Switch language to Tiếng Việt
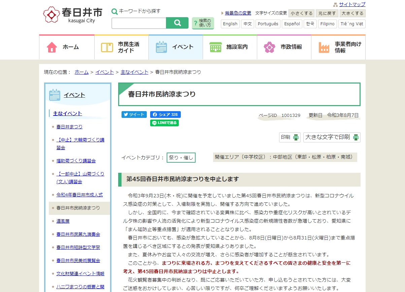 pyautogui.click(x=352, y=24)
